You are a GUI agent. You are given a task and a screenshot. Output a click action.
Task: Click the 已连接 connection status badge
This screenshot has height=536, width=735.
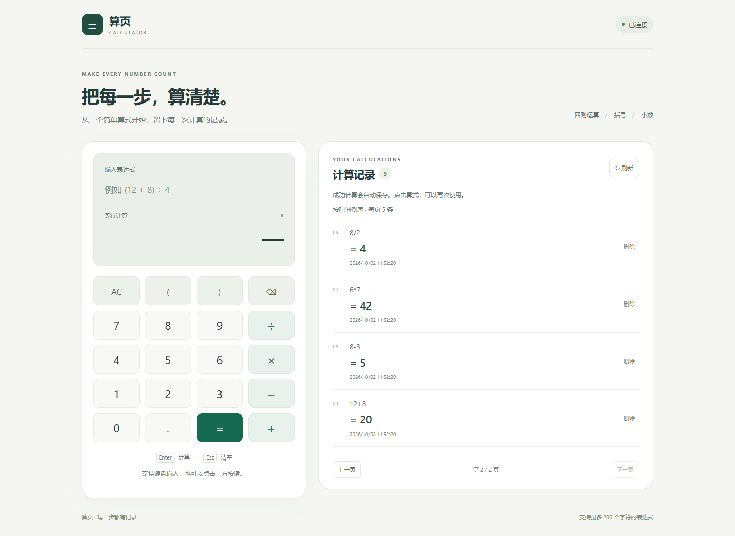[x=634, y=24]
